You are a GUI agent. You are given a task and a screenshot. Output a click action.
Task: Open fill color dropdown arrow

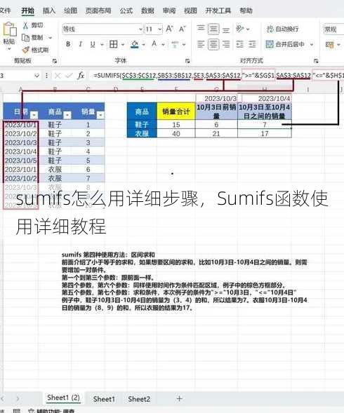(x=143, y=44)
